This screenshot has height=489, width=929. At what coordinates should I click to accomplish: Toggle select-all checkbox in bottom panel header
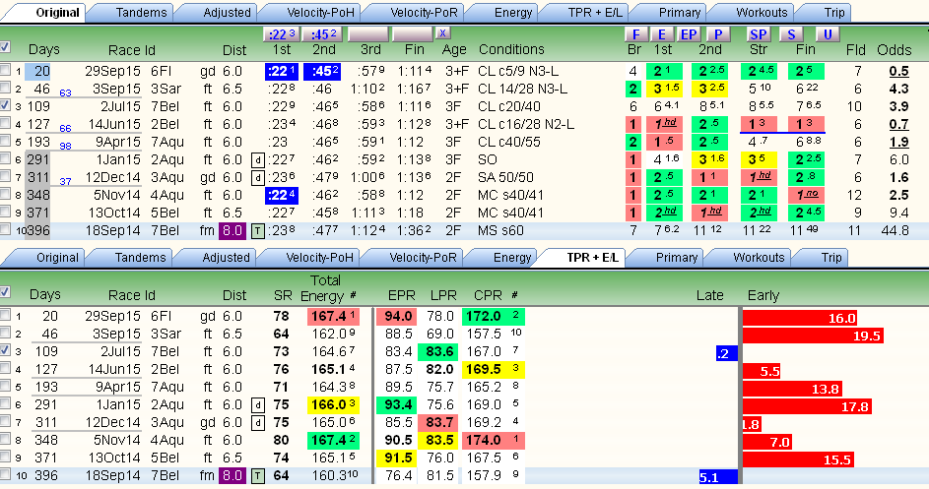click(x=5, y=291)
